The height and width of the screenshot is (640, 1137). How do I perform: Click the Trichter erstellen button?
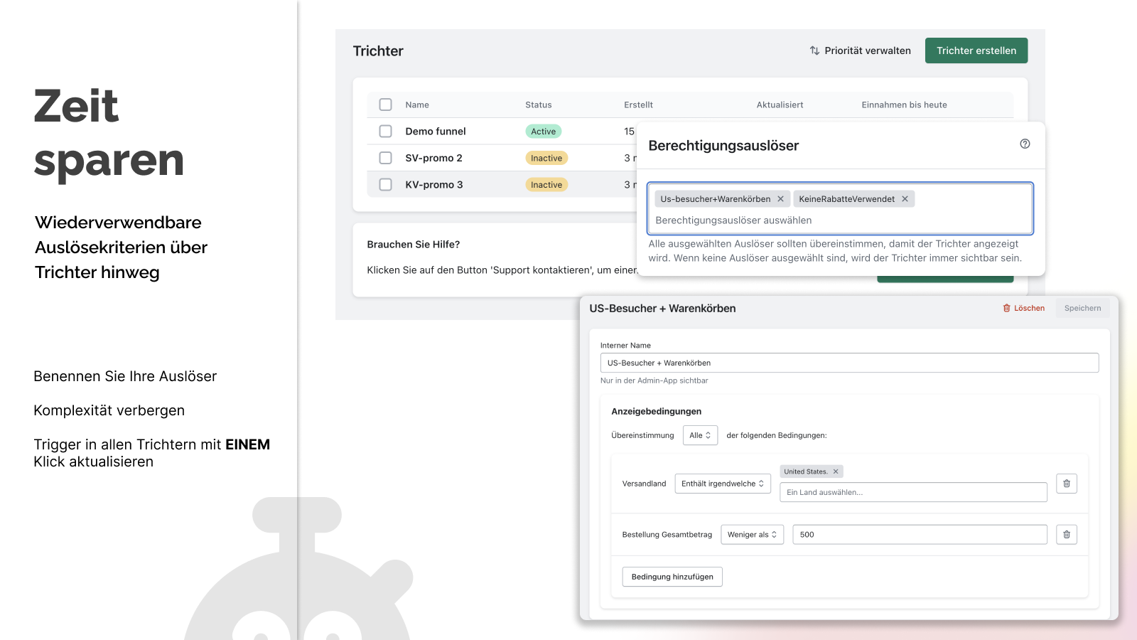pos(976,50)
